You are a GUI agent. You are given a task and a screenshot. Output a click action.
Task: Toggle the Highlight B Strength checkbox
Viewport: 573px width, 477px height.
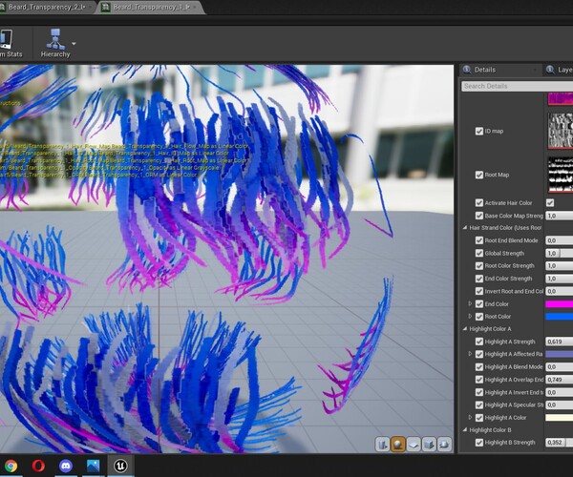pos(479,443)
